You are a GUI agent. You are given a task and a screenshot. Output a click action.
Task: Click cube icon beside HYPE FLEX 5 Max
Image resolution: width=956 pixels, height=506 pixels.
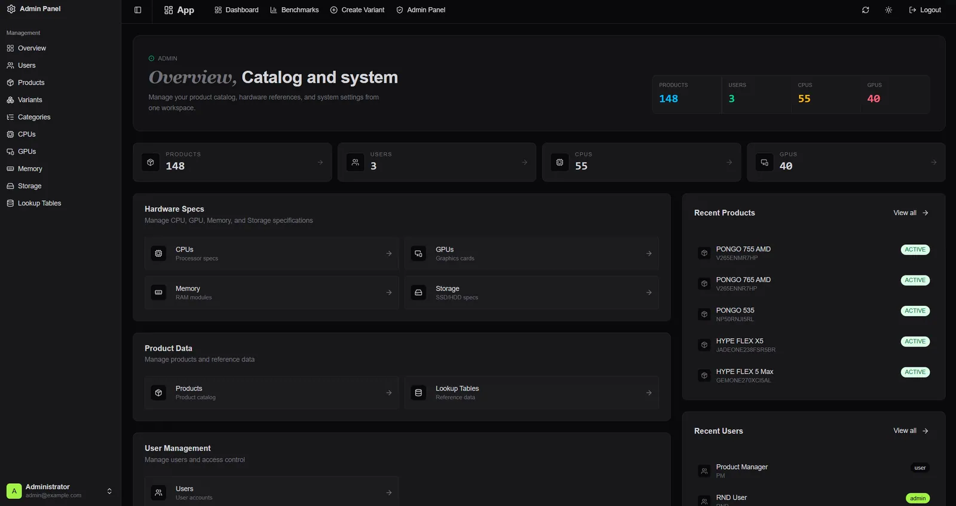coord(704,376)
